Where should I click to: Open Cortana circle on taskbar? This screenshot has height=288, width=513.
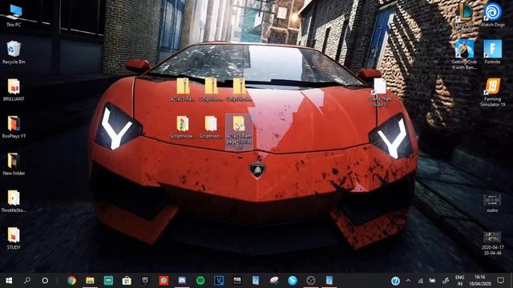45,280
